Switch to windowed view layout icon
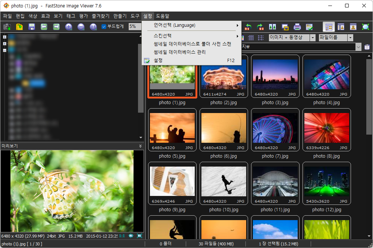 (341, 27)
